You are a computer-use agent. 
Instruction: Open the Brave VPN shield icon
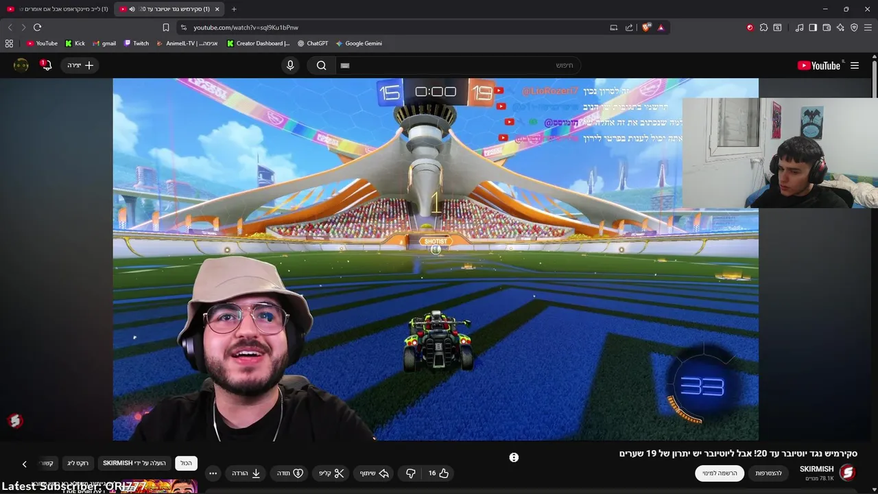pos(854,27)
